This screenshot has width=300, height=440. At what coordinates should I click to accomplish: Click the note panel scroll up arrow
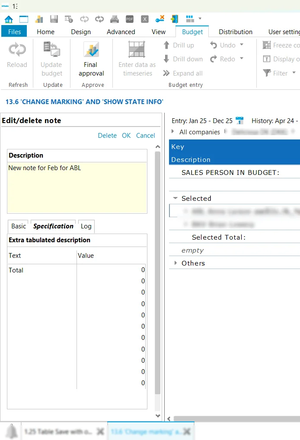(158, 147)
